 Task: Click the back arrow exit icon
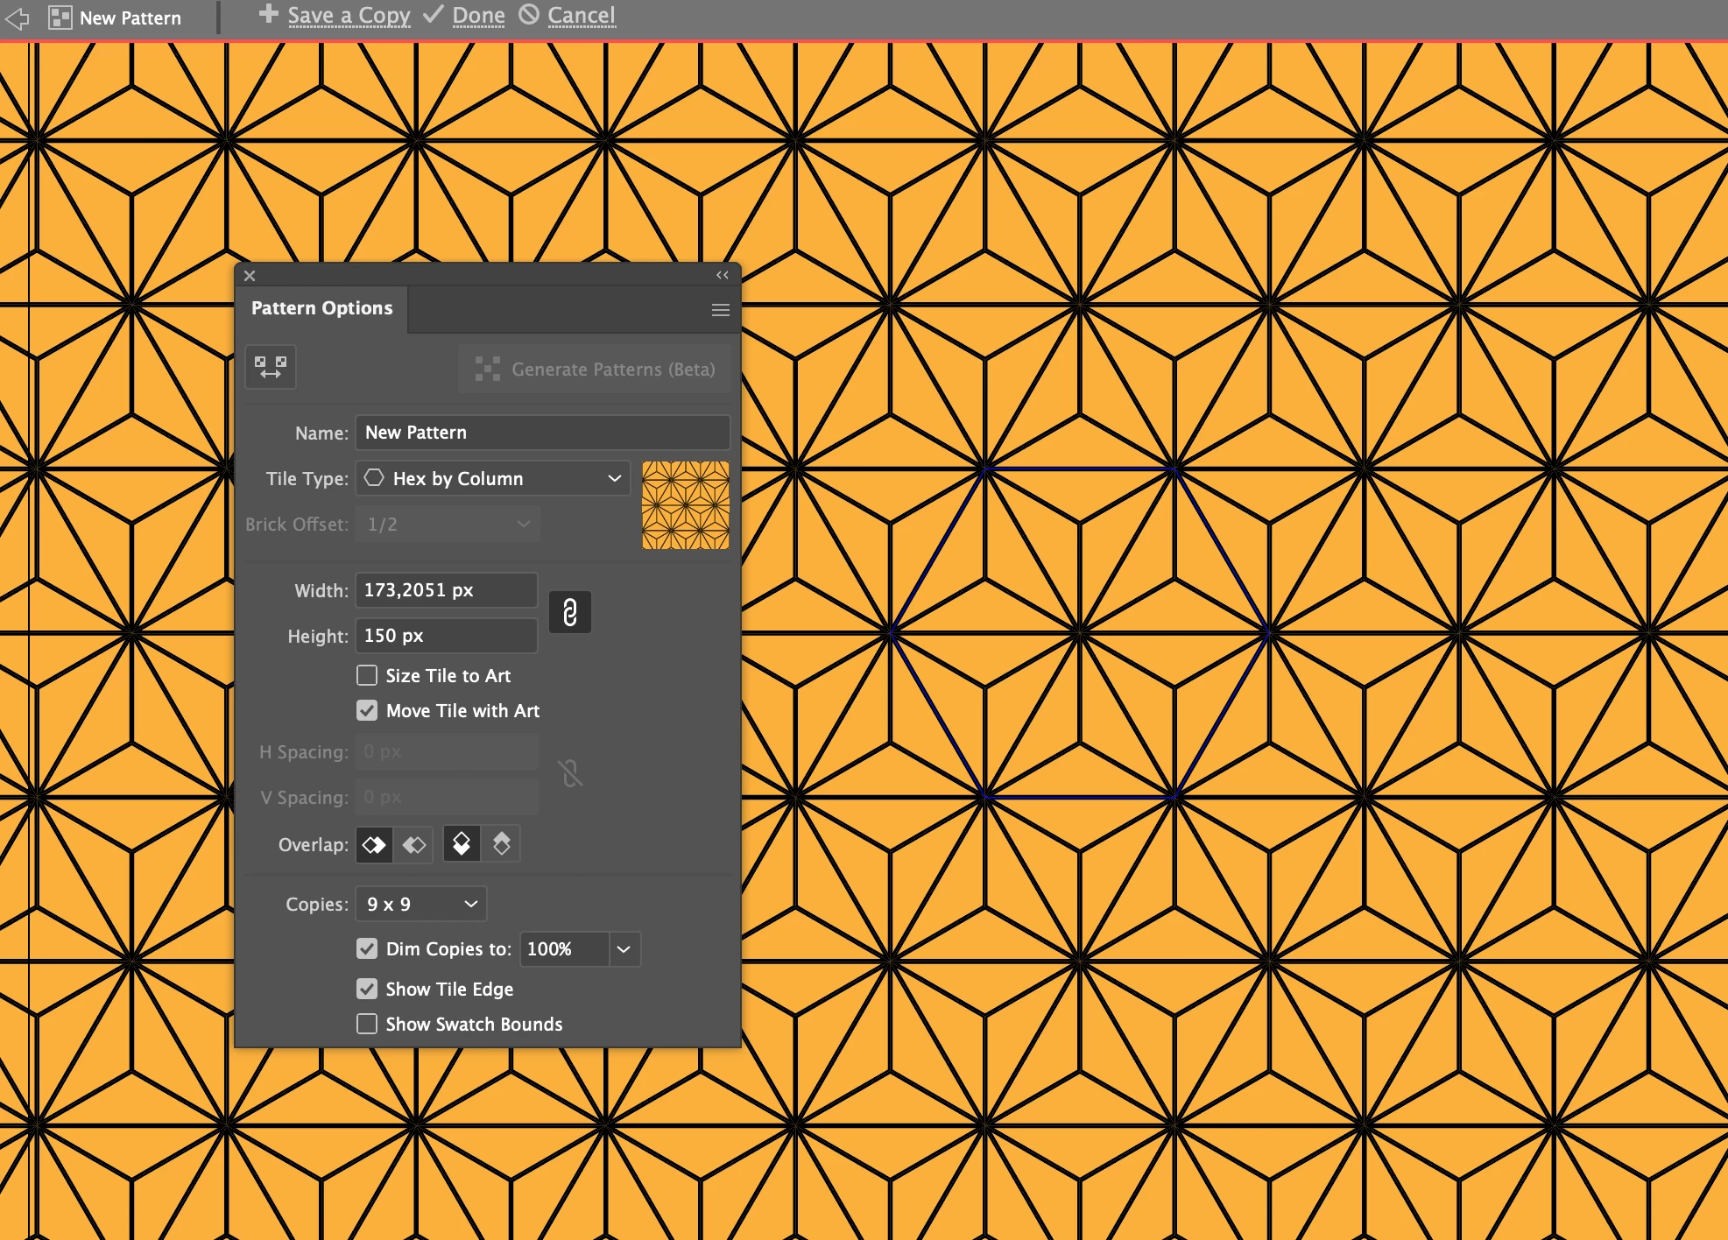[18, 18]
